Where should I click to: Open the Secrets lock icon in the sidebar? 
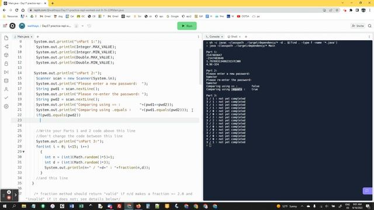point(6,64)
